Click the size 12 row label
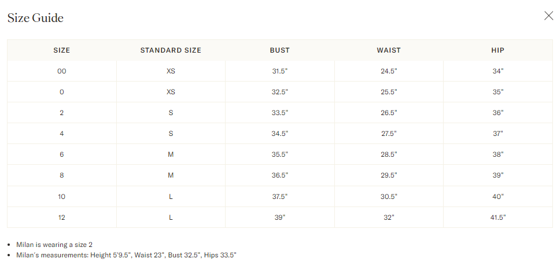Image resolution: width=557 pixels, height=273 pixels. [x=61, y=217]
